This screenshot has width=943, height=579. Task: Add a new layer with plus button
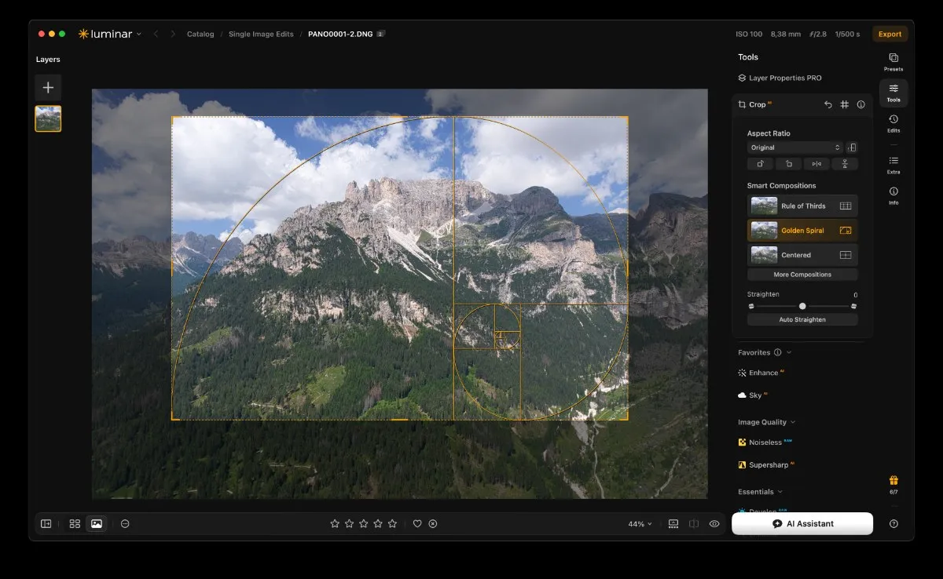48,88
